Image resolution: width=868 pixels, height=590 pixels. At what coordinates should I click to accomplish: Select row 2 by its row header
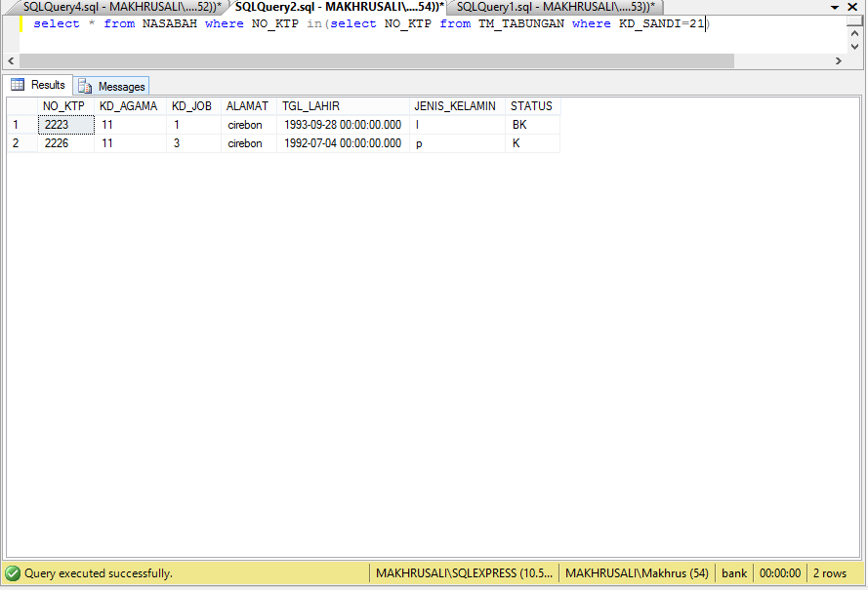pos(22,143)
